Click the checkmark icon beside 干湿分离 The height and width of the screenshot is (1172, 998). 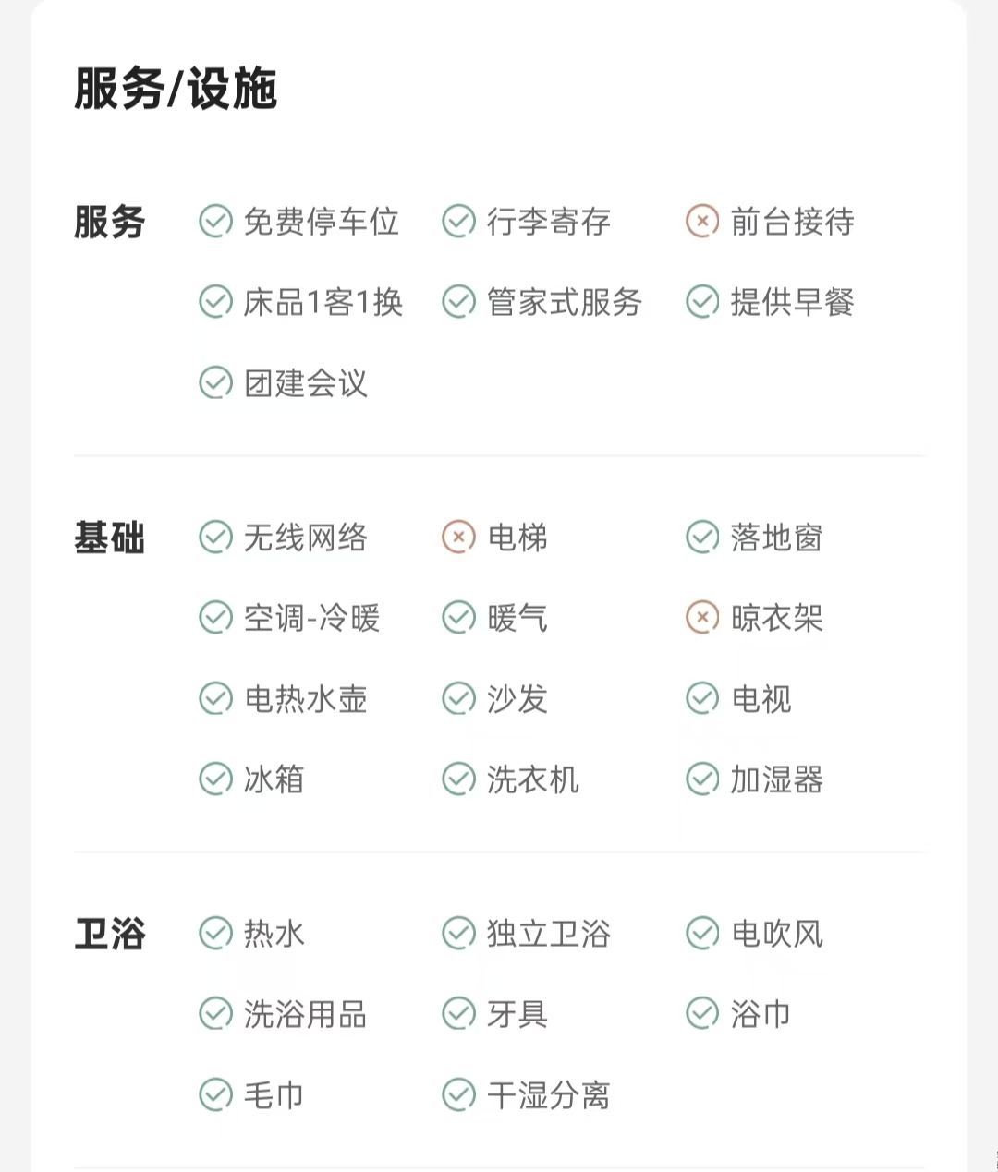pos(458,1094)
